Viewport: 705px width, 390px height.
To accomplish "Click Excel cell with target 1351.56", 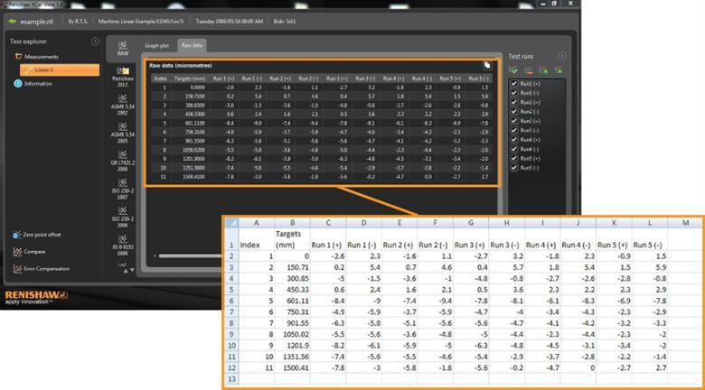I will point(292,357).
